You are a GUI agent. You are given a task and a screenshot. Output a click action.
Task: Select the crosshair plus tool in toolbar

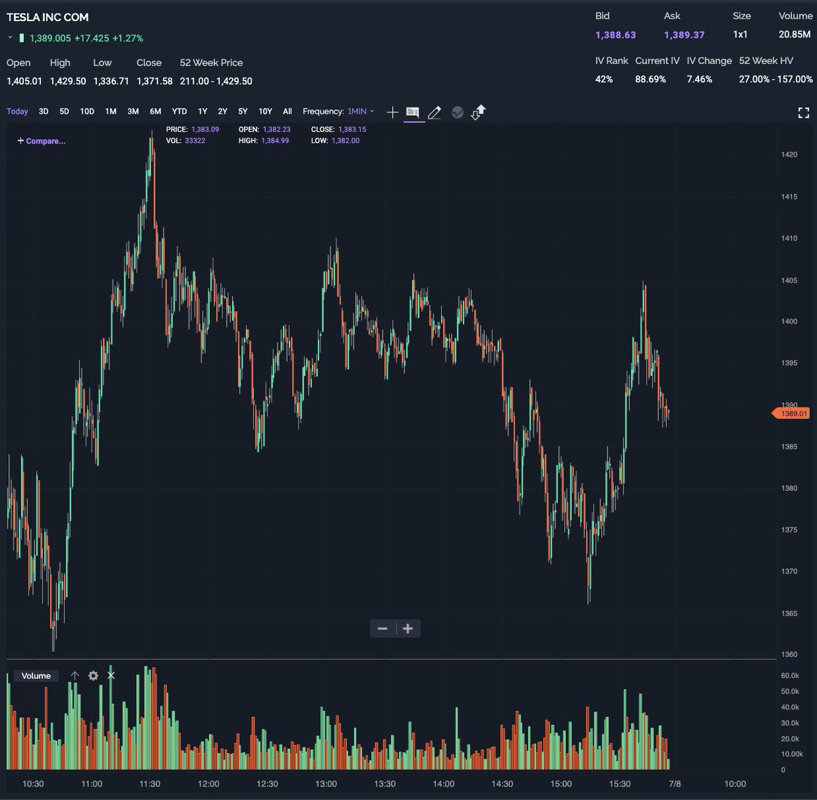pyautogui.click(x=392, y=112)
